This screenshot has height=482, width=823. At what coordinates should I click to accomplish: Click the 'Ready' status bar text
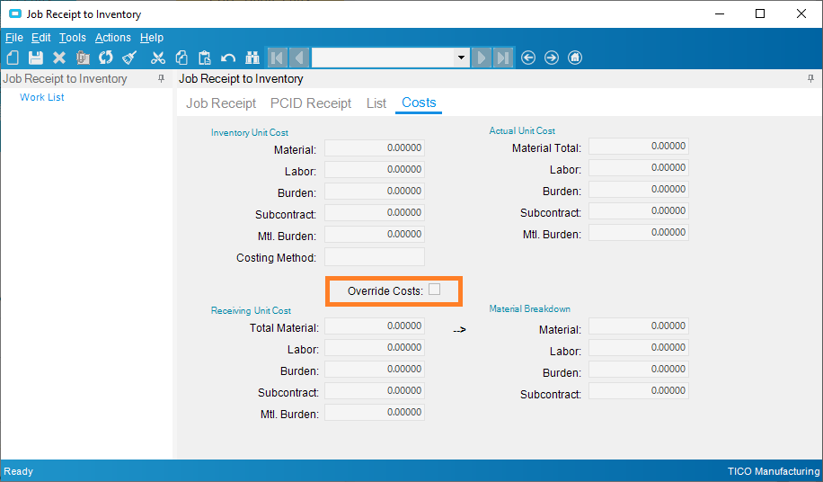coord(18,471)
